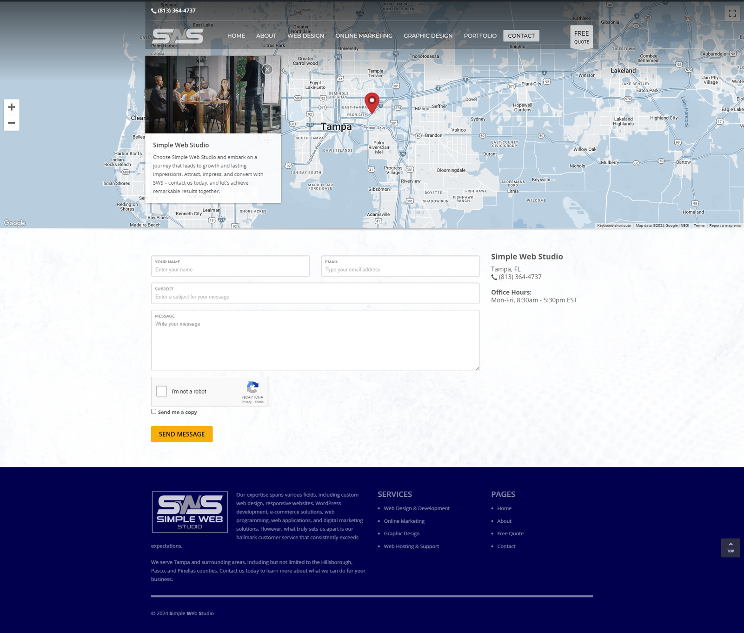The height and width of the screenshot is (633, 744).
Task: Click the Simple Web Studio copyright link
Action: click(x=192, y=613)
